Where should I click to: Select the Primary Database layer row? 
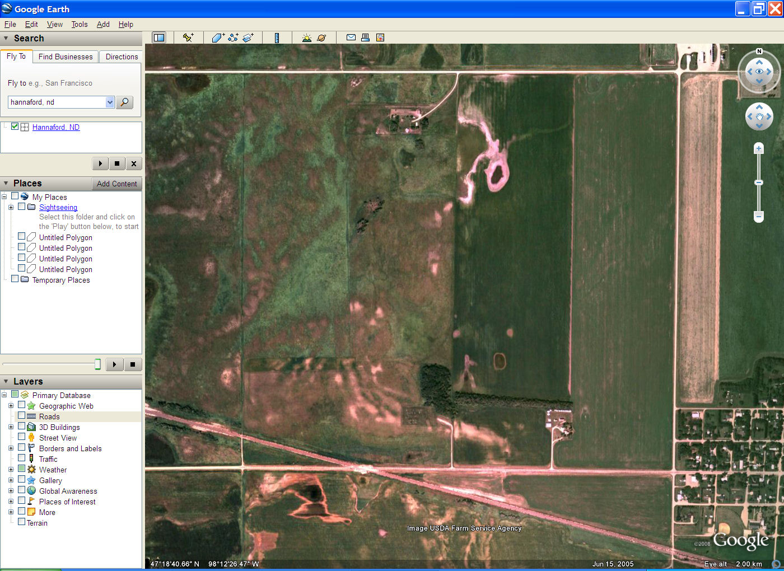coord(61,395)
